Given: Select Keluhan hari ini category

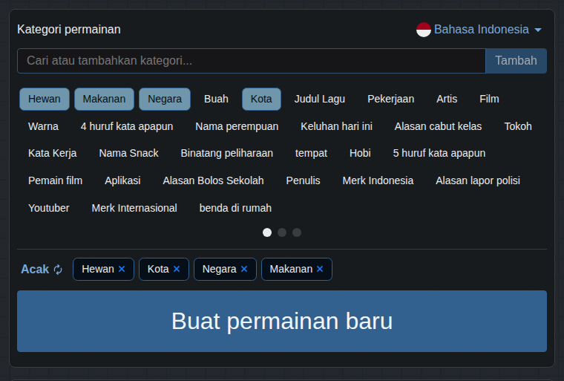Looking at the screenshot, I should [336, 126].
